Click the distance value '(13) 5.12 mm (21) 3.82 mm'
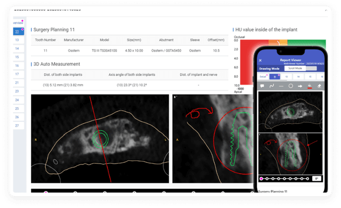This screenshot has height=208, width=341. pyautogui.click(x=63, y=85)
